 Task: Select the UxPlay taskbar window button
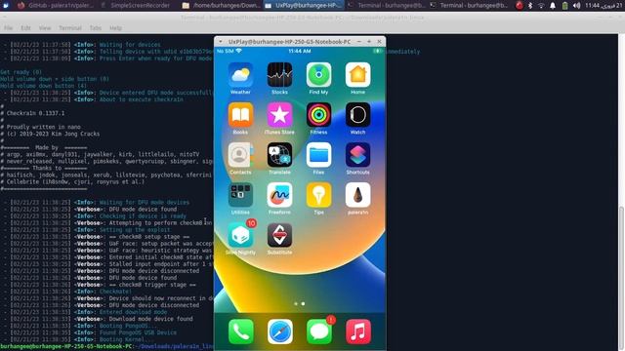click(304, 5)
